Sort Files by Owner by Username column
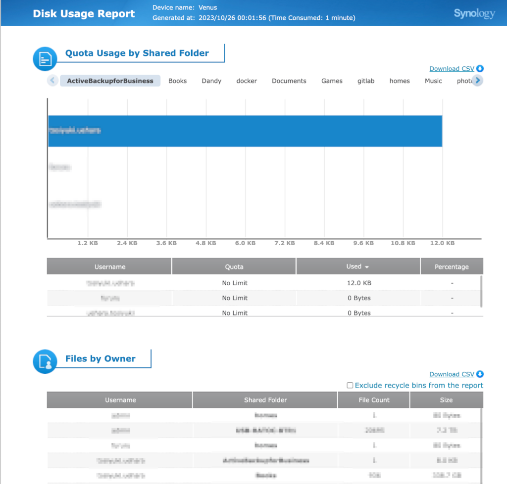 click(120, 400)
